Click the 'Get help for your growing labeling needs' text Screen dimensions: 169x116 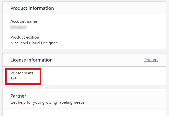(x=48, y=102)
